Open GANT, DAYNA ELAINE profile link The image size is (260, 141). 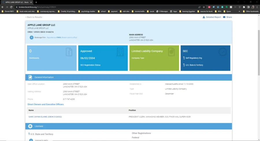[x=45, y=117]
